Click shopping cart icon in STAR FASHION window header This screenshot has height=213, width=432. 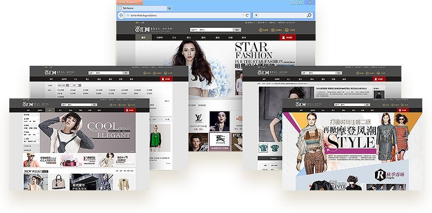[x=246, y=23]
